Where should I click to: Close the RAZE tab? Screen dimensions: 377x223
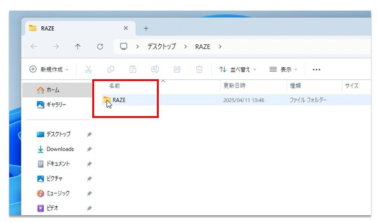point(126,28)
